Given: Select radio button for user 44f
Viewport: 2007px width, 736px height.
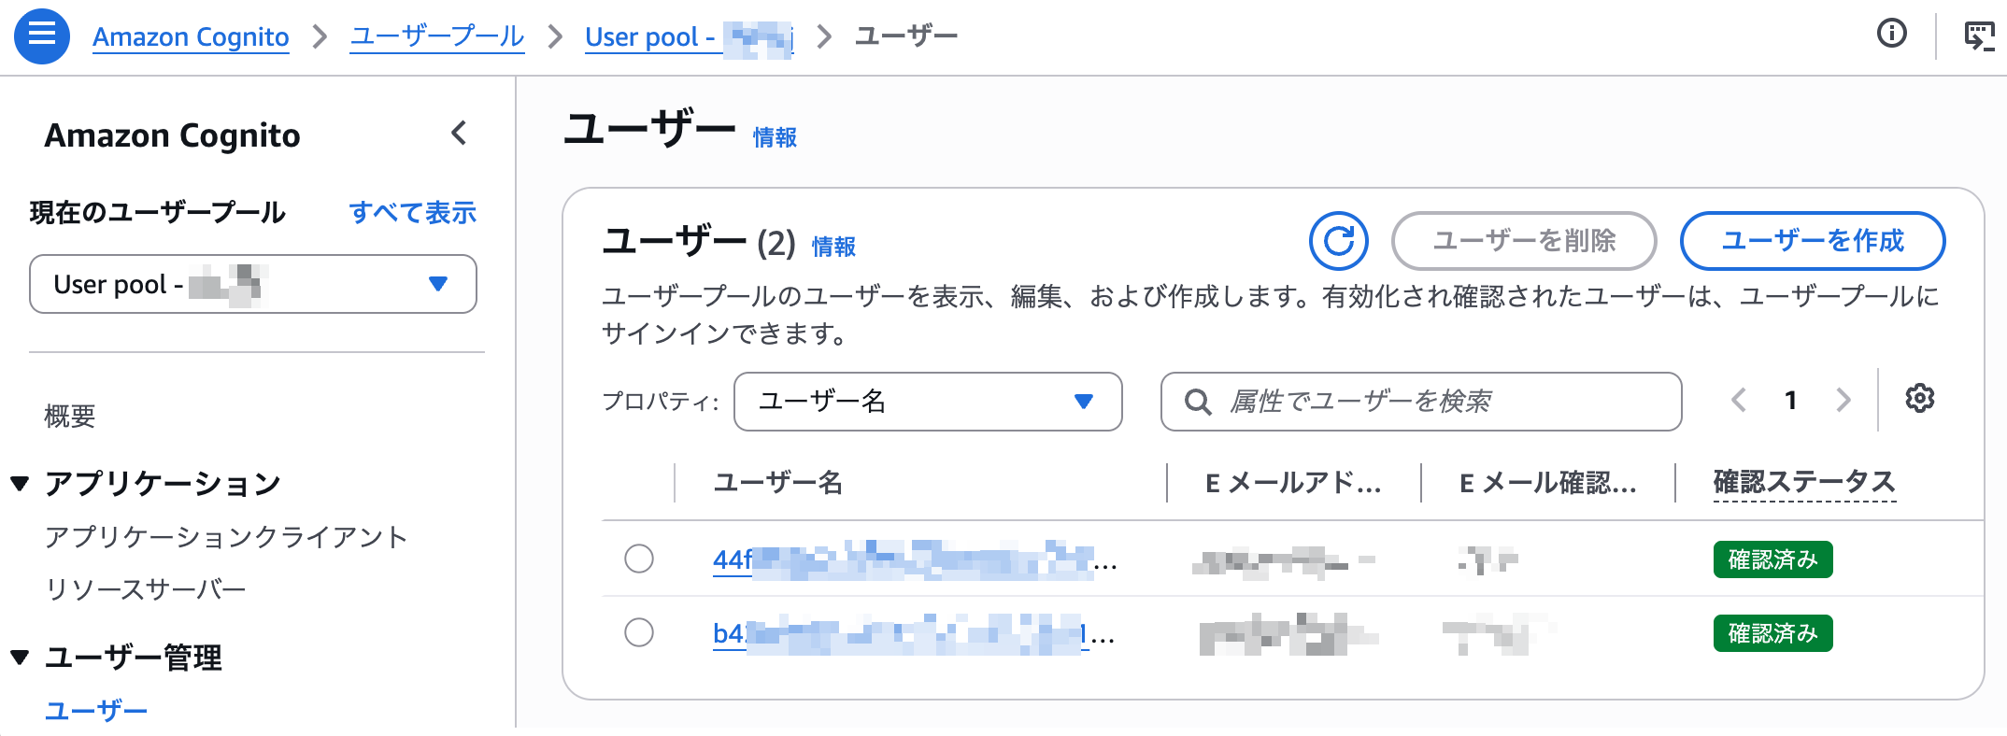Looking at the screenshot, I should tap(639, 559).
